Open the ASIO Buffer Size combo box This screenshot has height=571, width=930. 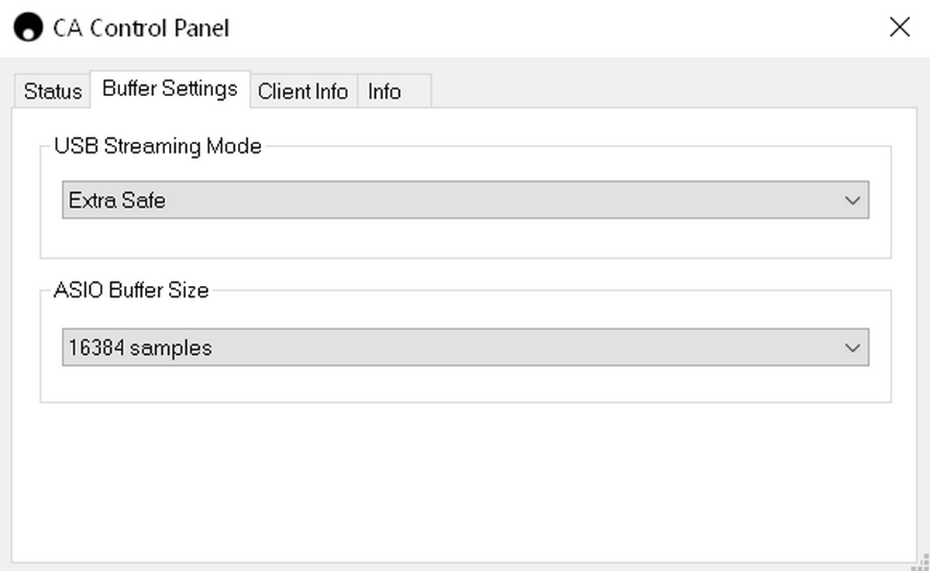465,348
